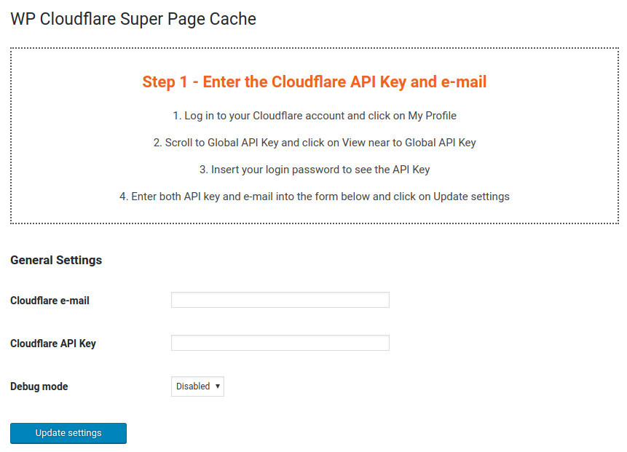Click the word "View" in the second instruction
The width and height of the screenshot is (627, 452).
point(354,143)
